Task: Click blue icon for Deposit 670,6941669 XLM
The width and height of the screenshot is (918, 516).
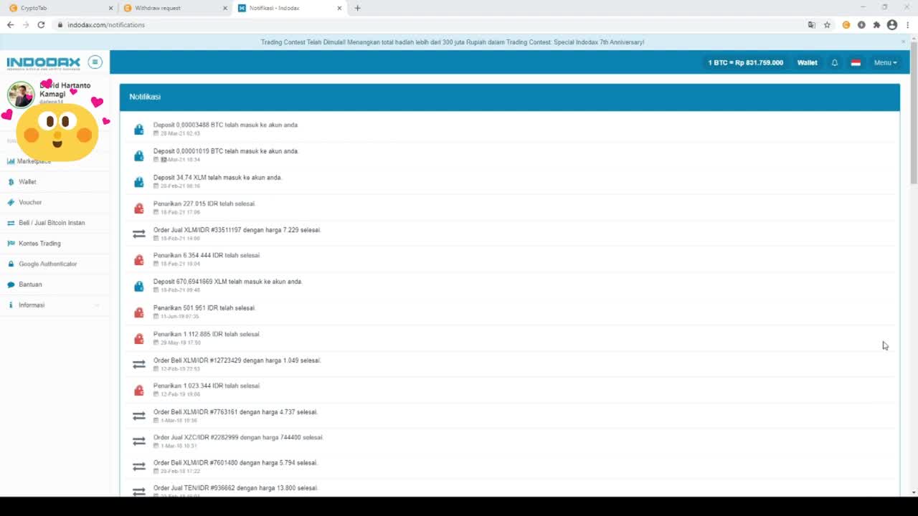Action: [139, 286]
